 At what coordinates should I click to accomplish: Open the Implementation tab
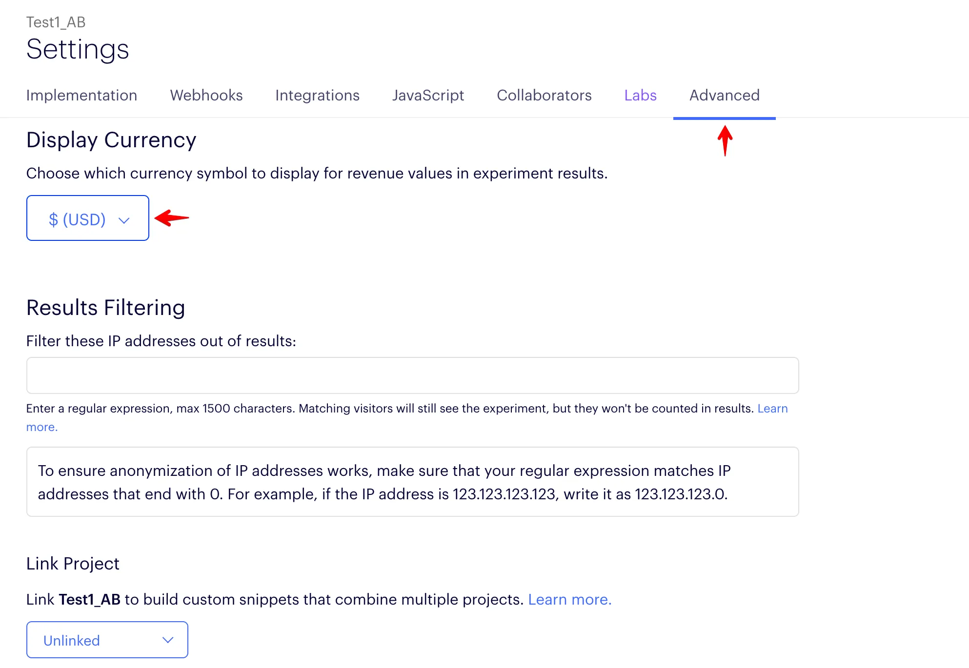tap(81, 95)
